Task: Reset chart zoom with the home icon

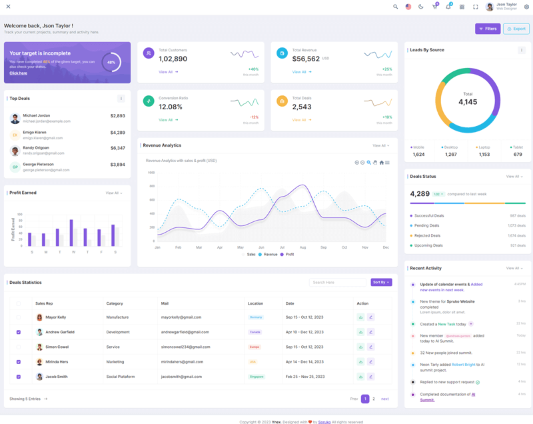Action: tap(381, 163)
